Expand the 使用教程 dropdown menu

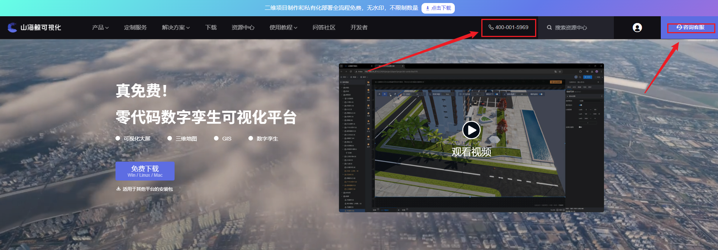point(283,28)
